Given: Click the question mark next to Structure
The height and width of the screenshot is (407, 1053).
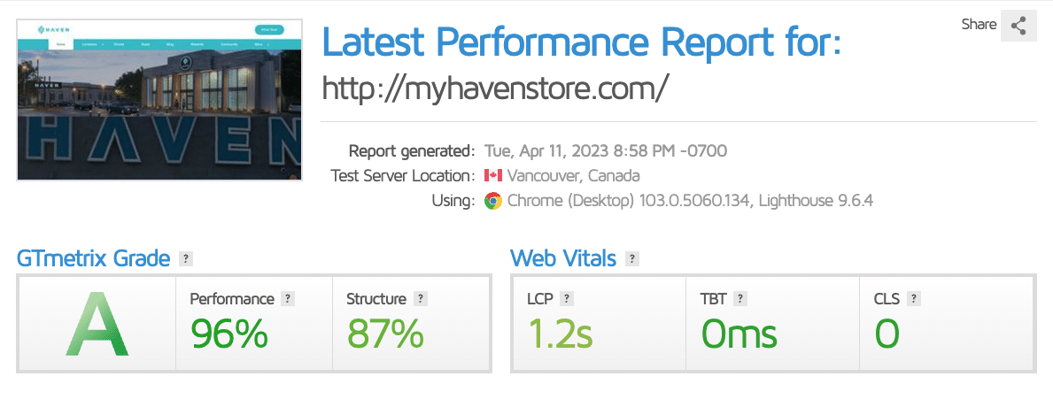Looking at the screenshot, I should (x=421, y=299).
